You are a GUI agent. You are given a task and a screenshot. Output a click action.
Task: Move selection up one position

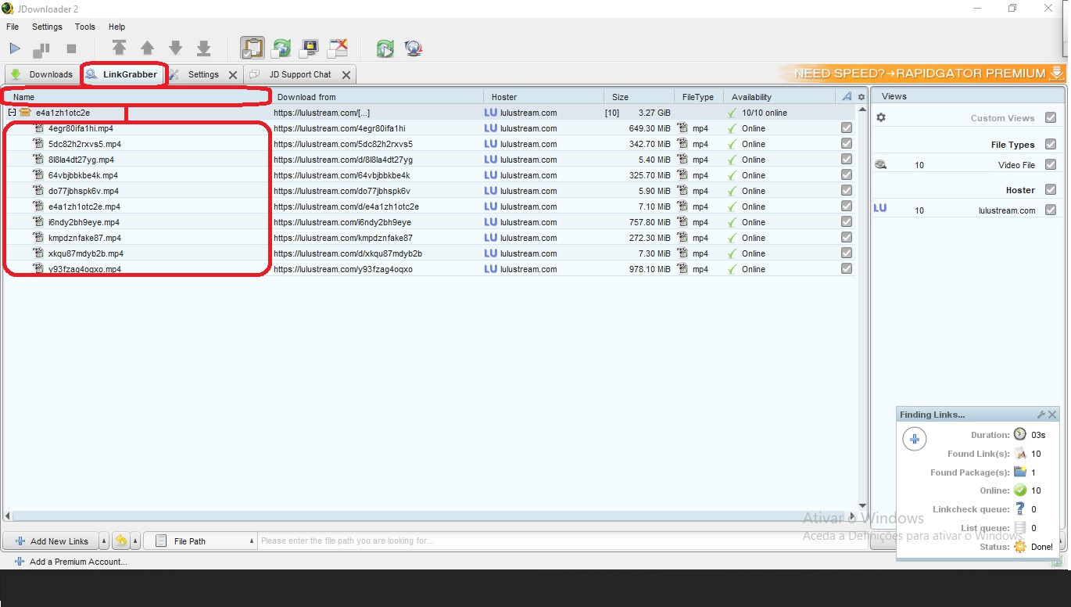[x=147, y=48]
